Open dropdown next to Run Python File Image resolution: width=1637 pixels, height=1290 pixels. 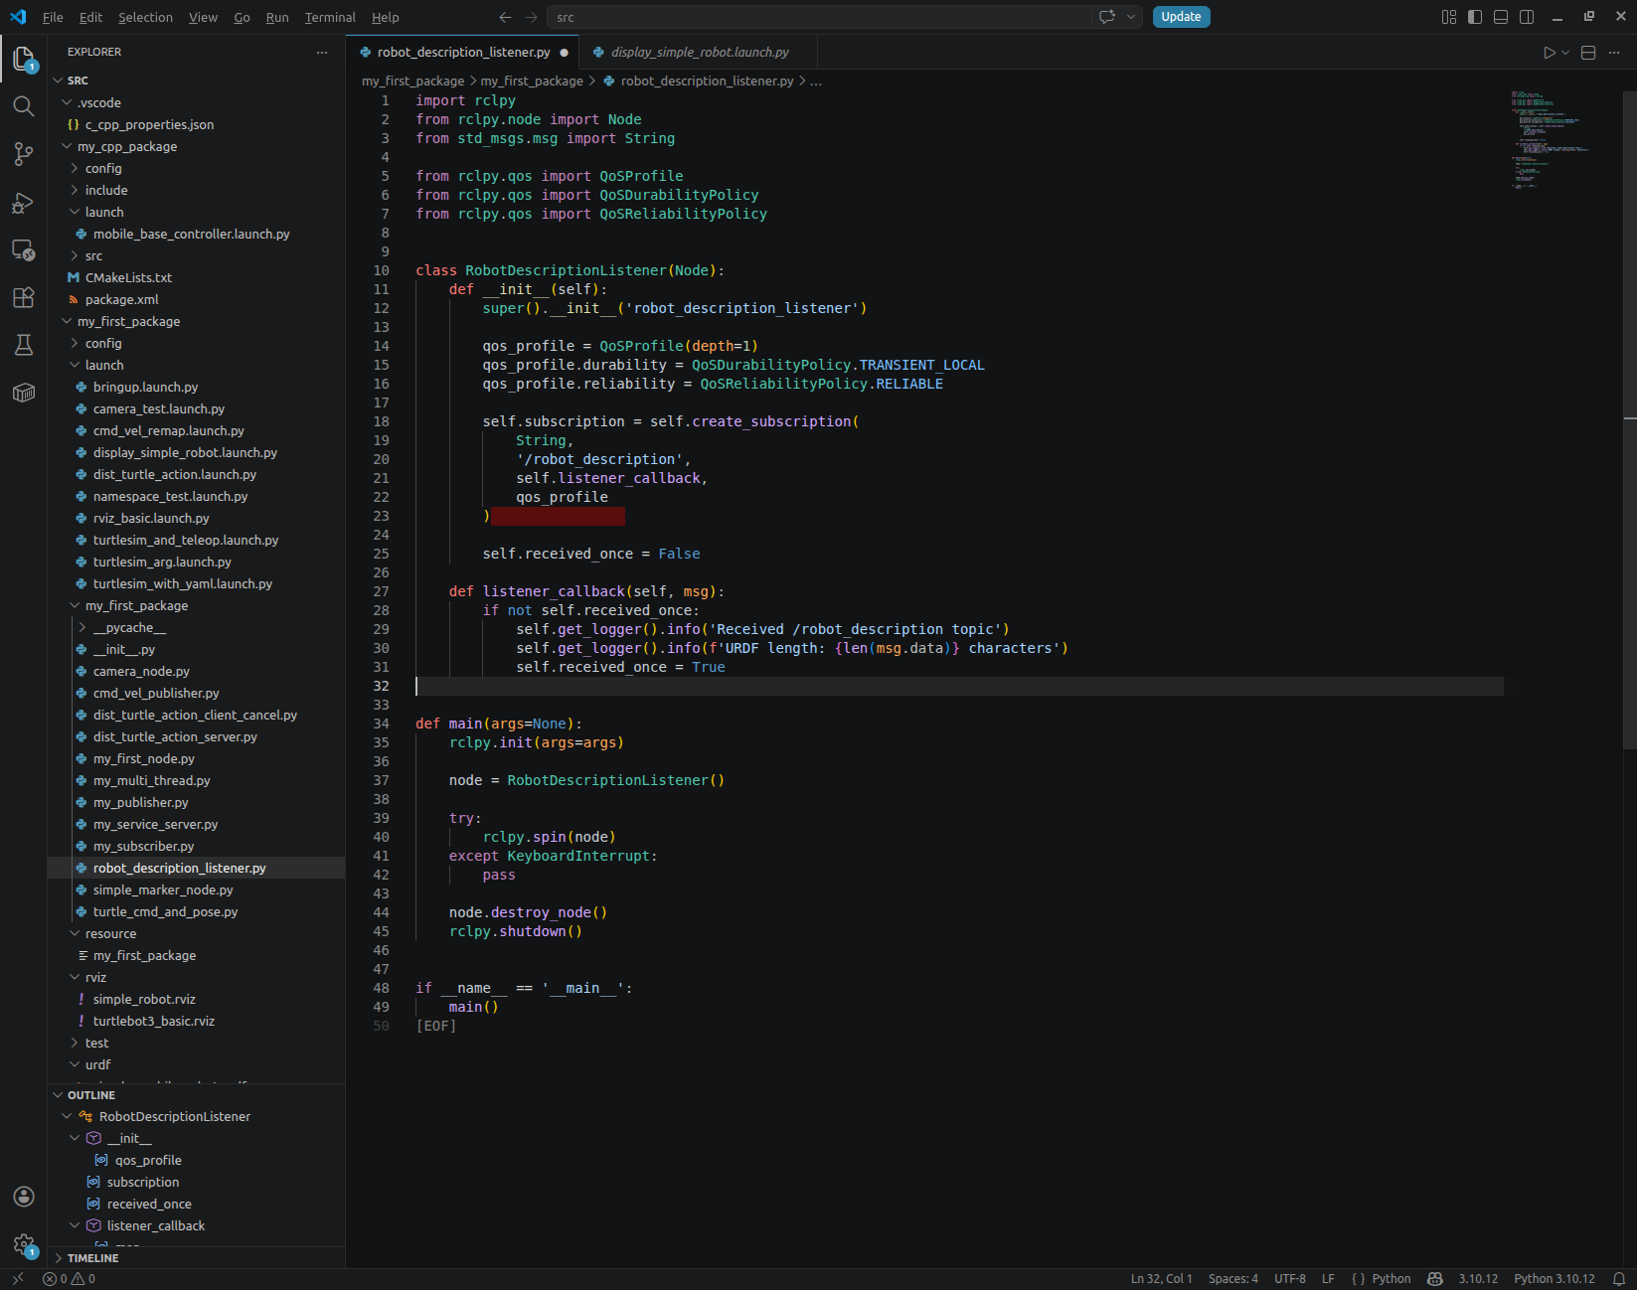click(1565, 53)
